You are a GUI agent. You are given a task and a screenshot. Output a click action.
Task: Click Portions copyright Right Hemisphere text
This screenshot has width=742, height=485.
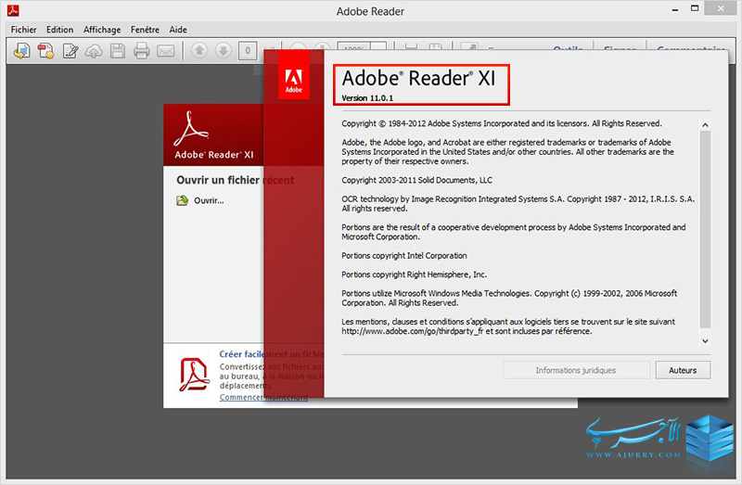414,274
